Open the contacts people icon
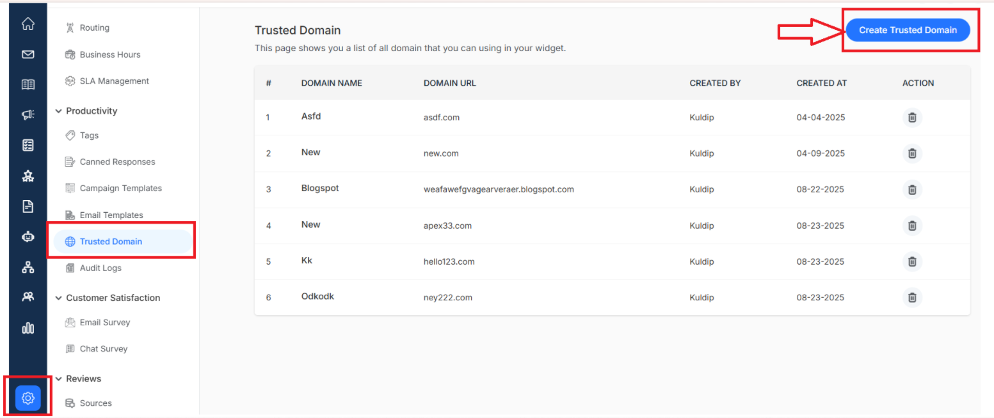 [x=28, y=297]
